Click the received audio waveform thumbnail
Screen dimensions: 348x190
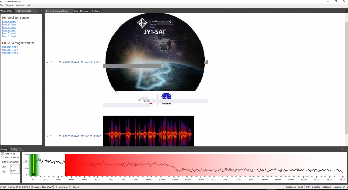tap(148, 131)
